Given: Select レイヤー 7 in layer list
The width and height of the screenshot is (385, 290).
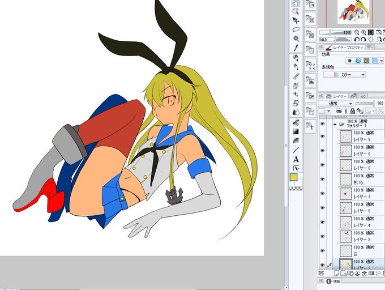Looking at the screenshot, I should point(359,194).
